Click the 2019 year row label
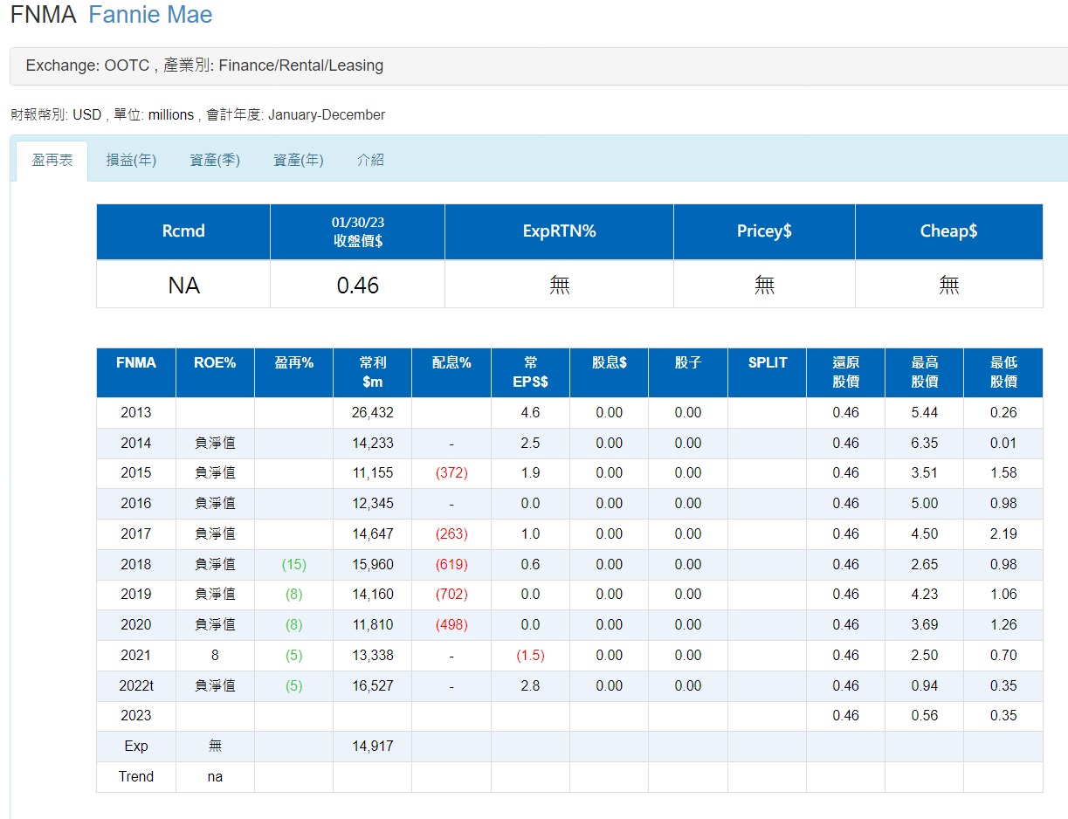This screenshot has height=819, width=1068. [x=136, y=595]
